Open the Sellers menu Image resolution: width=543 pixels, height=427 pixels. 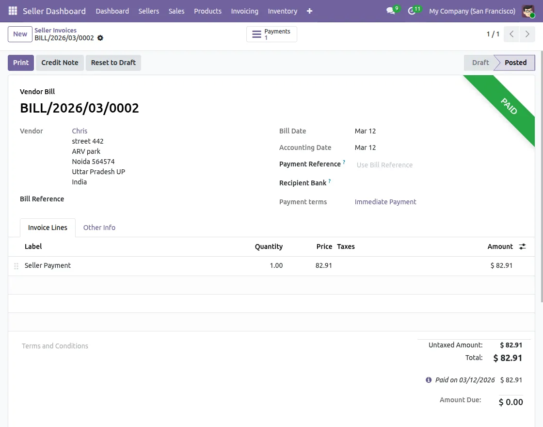[x=149, y=11]
